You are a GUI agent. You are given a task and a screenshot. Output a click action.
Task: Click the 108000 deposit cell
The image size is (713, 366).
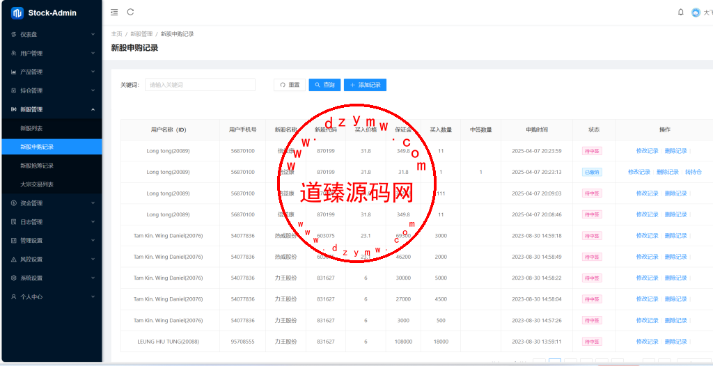[x=403, y=342]
